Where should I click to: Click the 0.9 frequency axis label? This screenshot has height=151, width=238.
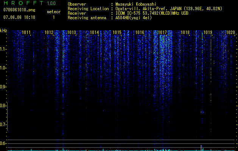tap(3, 87)
